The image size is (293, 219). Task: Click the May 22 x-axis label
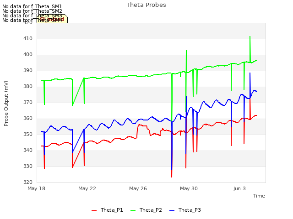(87, 188)
